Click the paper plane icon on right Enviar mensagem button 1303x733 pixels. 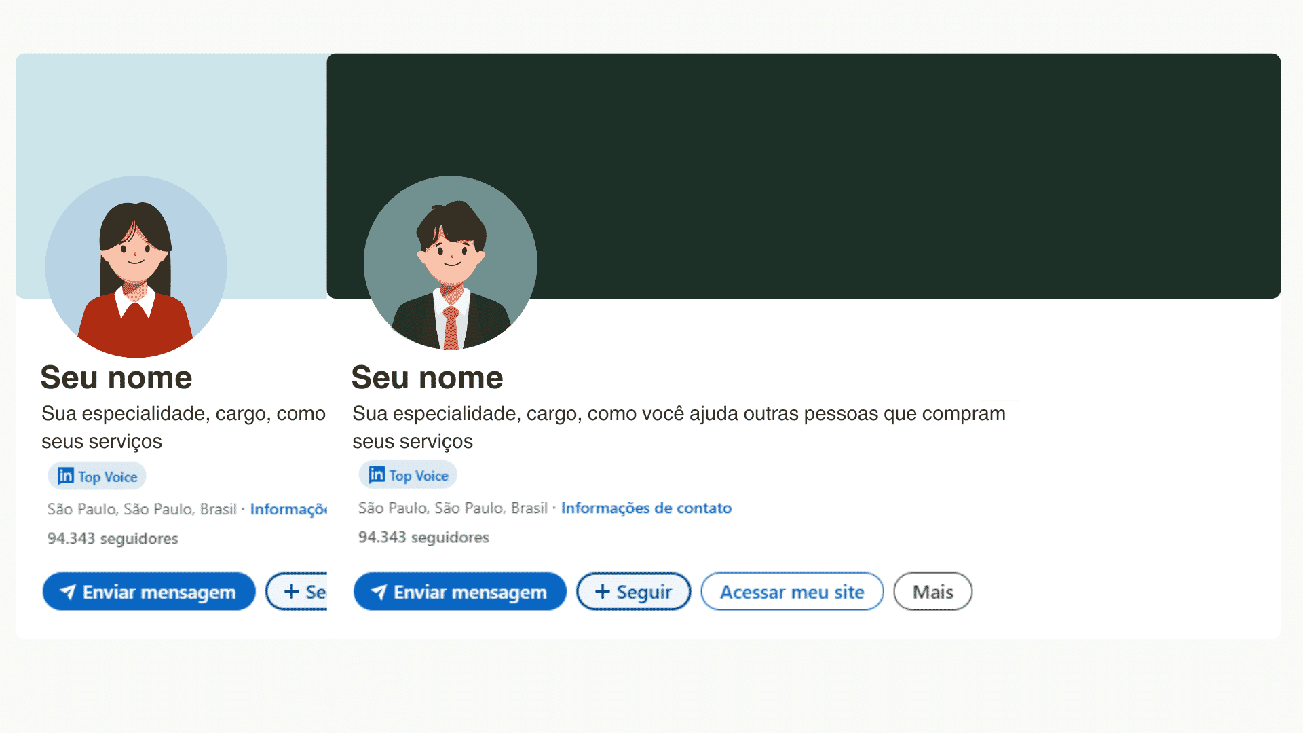[x=380, y=591]
